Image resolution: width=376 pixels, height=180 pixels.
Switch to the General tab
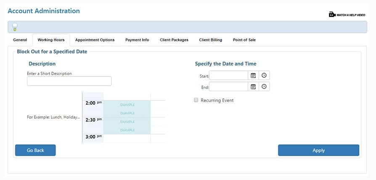tap(20, 40)
